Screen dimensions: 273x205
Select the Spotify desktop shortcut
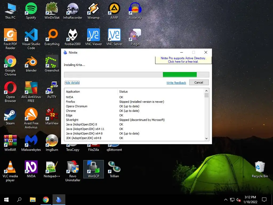click(x=31, y=11)
